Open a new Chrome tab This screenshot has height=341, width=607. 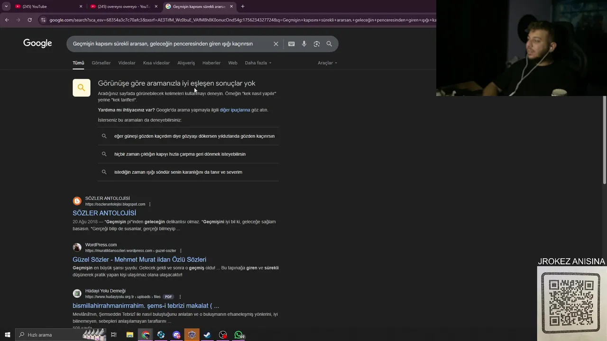click(x=243, y=7)
